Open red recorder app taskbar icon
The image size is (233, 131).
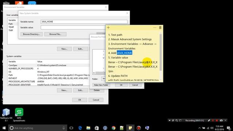139,128
